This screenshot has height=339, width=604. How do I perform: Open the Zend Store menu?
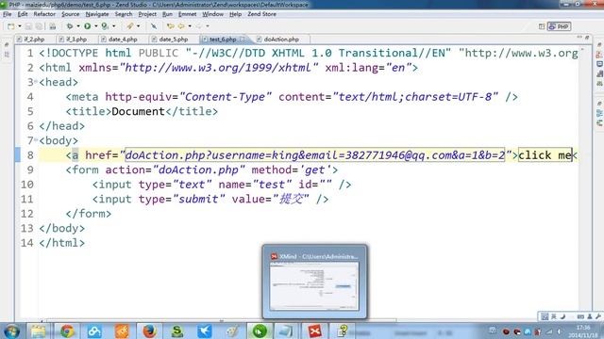click(x=261, y=14)
